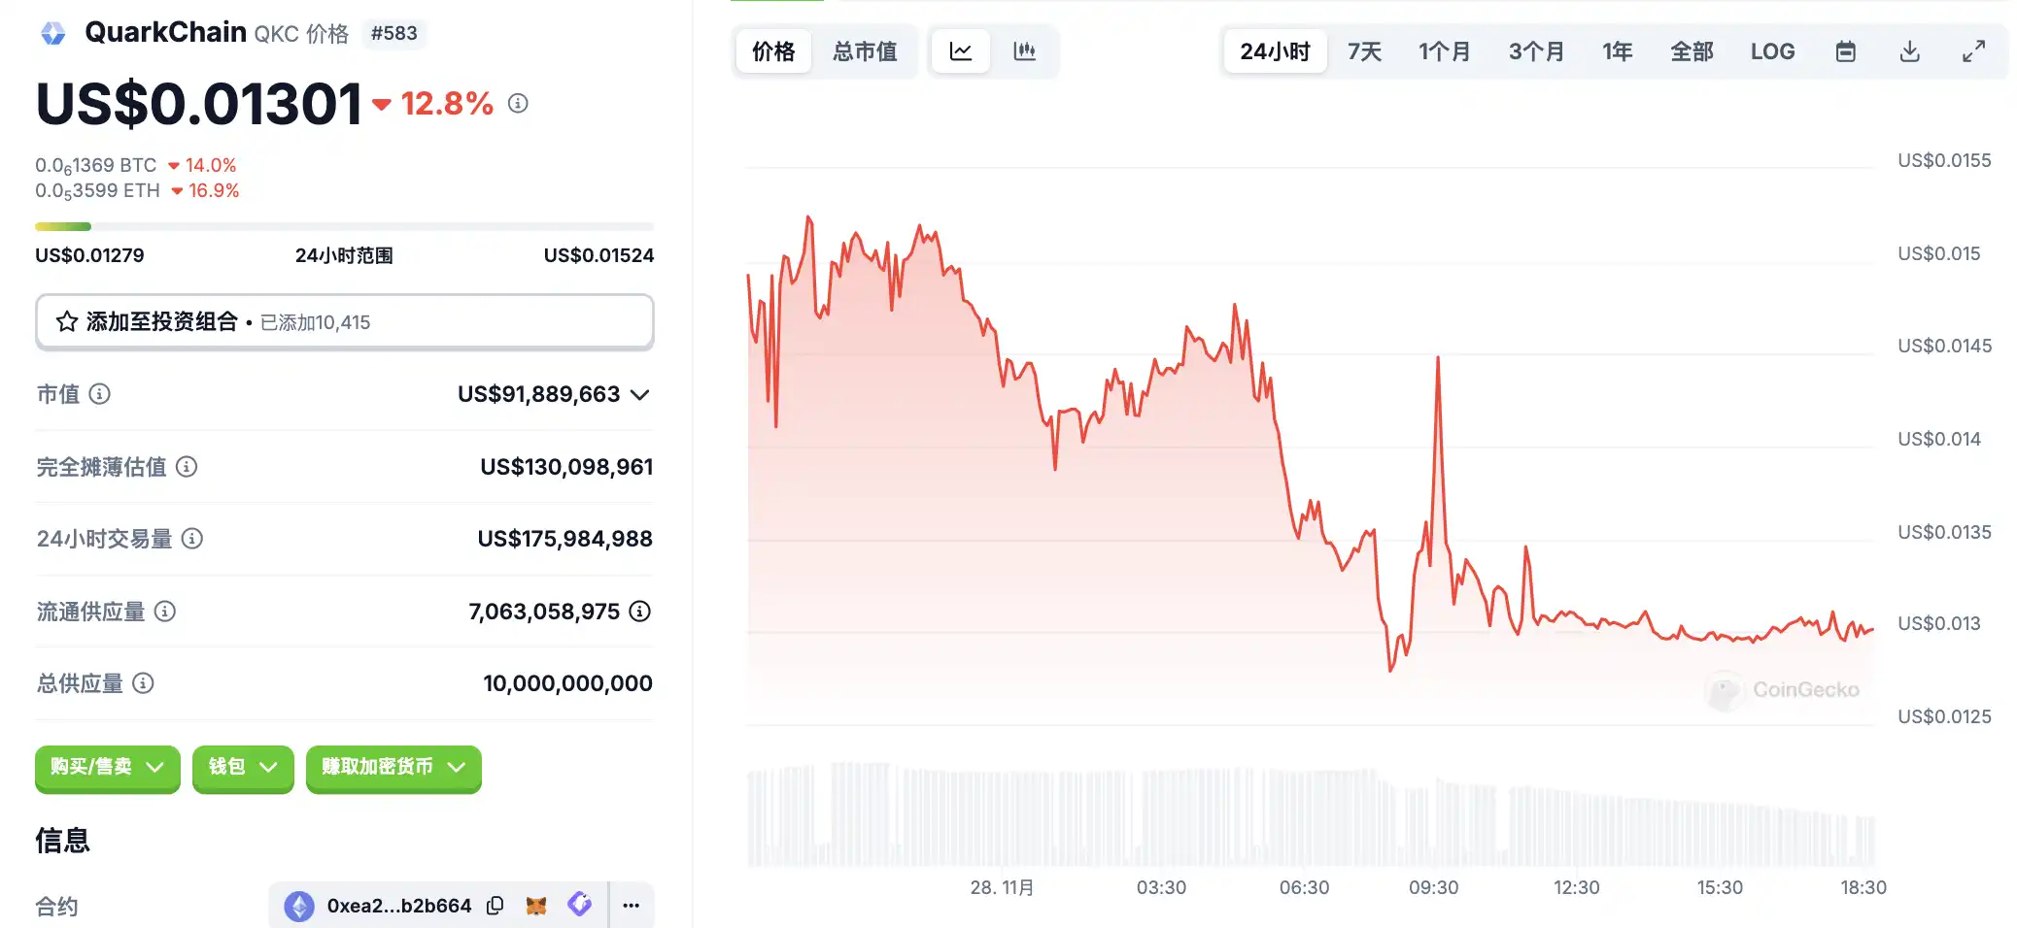Viewport: 2017px width, 928px height.
Task: Switch to the candlestick chart icon
Action: [x=1024, y=51]
